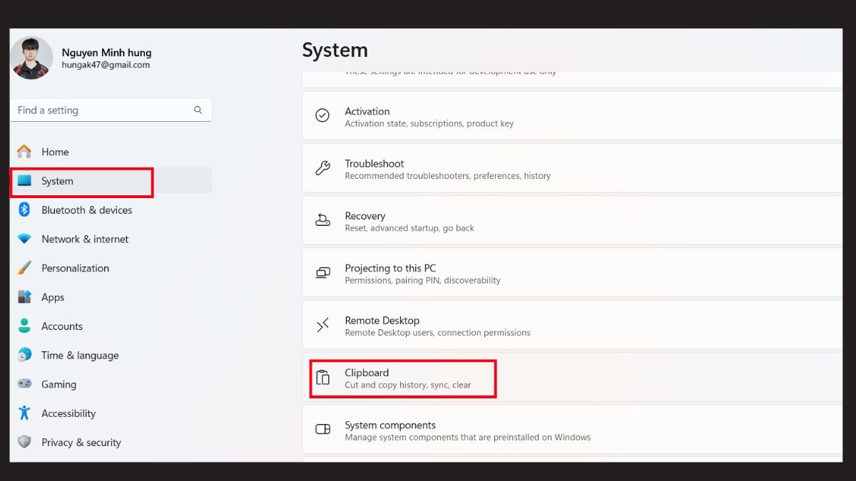Image resolution: width=856 pixels, height=481 pixels.
Task: Select the Apps icon in sidebar
Action: [x=24, y=297]
